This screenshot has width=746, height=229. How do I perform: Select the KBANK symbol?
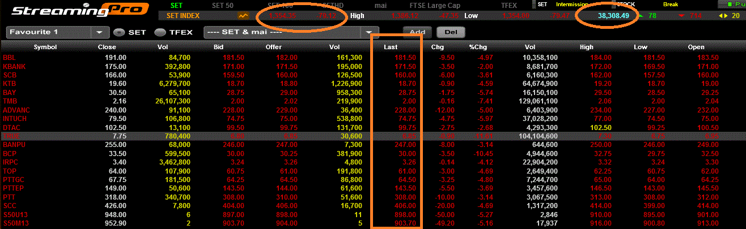tap(14, 66)
